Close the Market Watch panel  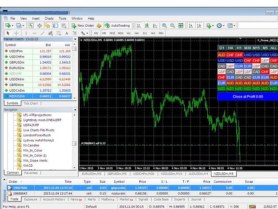pos(75,39)
